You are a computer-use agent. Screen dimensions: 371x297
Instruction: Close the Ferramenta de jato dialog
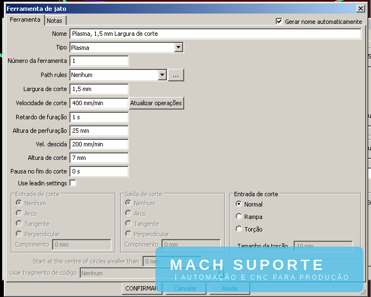[361, 9]
